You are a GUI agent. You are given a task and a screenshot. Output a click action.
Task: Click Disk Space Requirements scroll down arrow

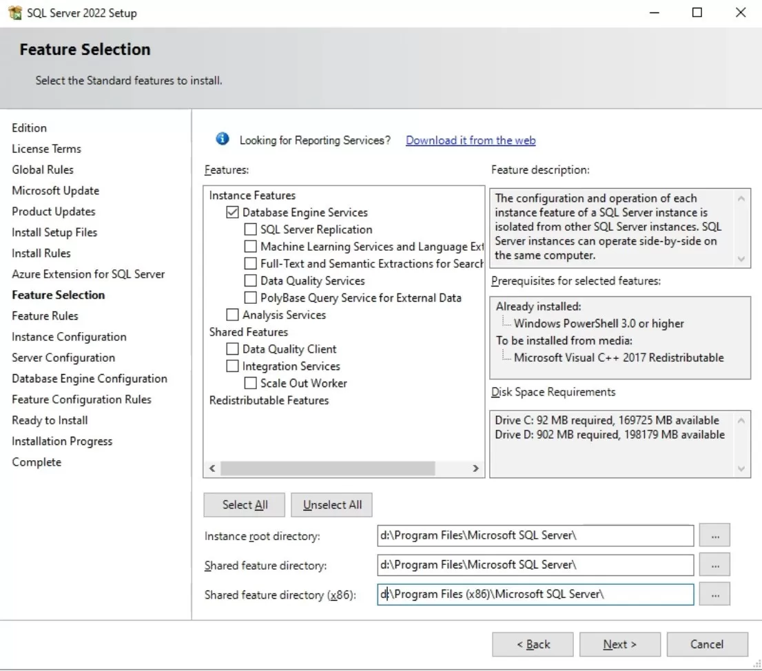tap(741, 468)
